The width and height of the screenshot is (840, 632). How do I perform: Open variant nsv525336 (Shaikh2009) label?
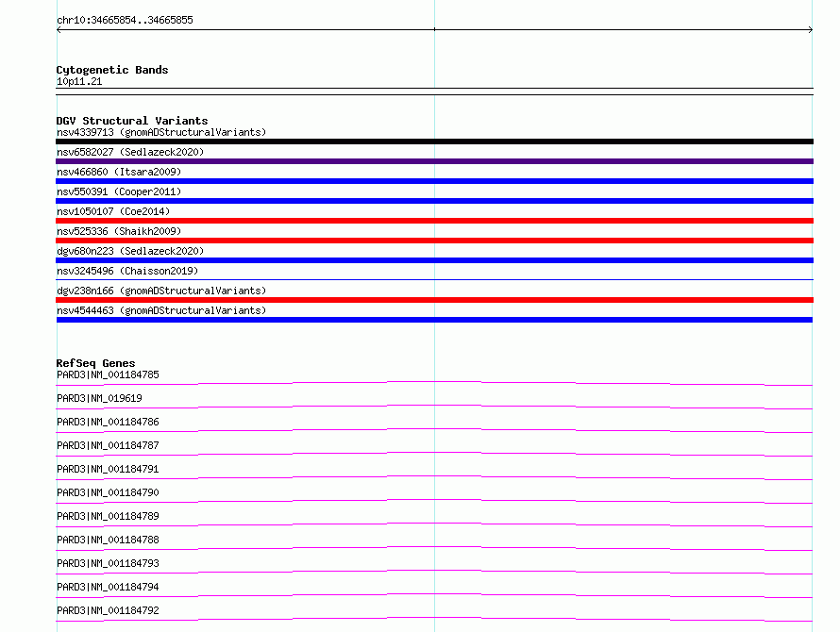point(119,231)
